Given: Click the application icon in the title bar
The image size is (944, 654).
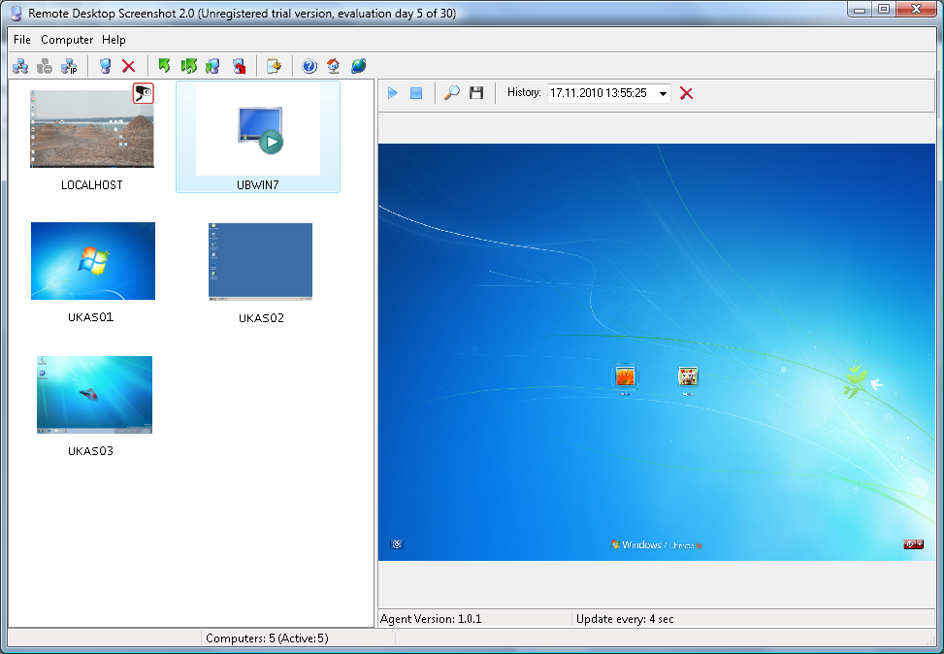Looking at the screenshot, I should pyautogui.click(x=16, y=14).
